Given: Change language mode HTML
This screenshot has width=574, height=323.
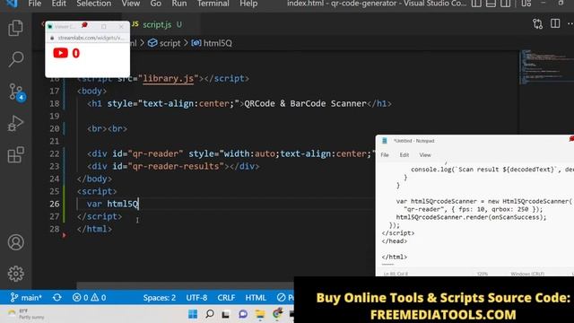Looking at the screenshot, I should pyautogui.click(x=256, y=298).
